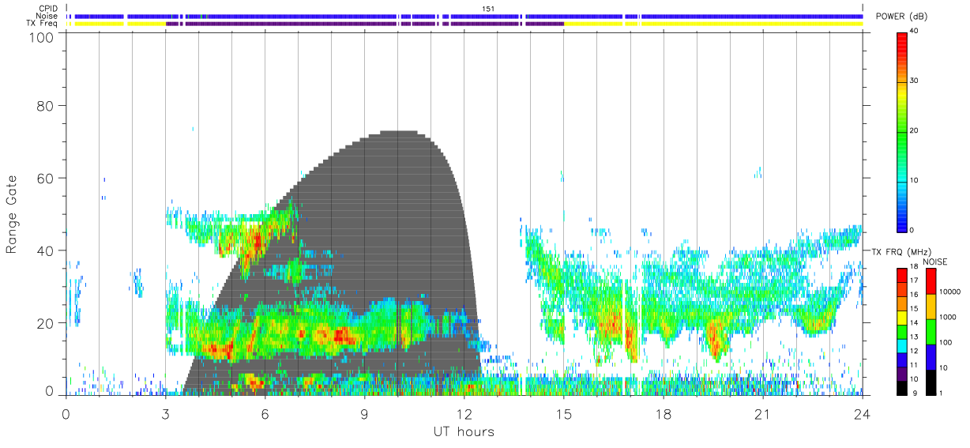Viewport: 970px width, 448px height.
Task: Click the NOISE color scale bar
Action: point(931,332)
